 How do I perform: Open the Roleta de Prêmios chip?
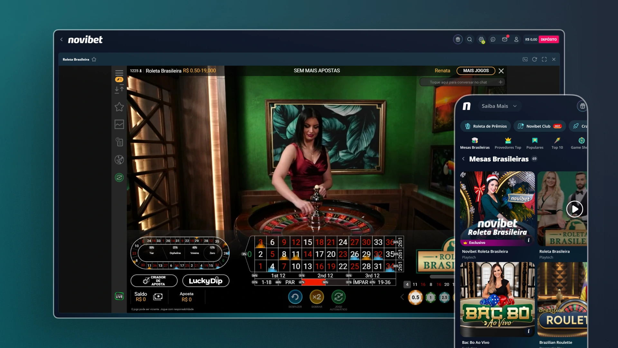tap(486, 126)
